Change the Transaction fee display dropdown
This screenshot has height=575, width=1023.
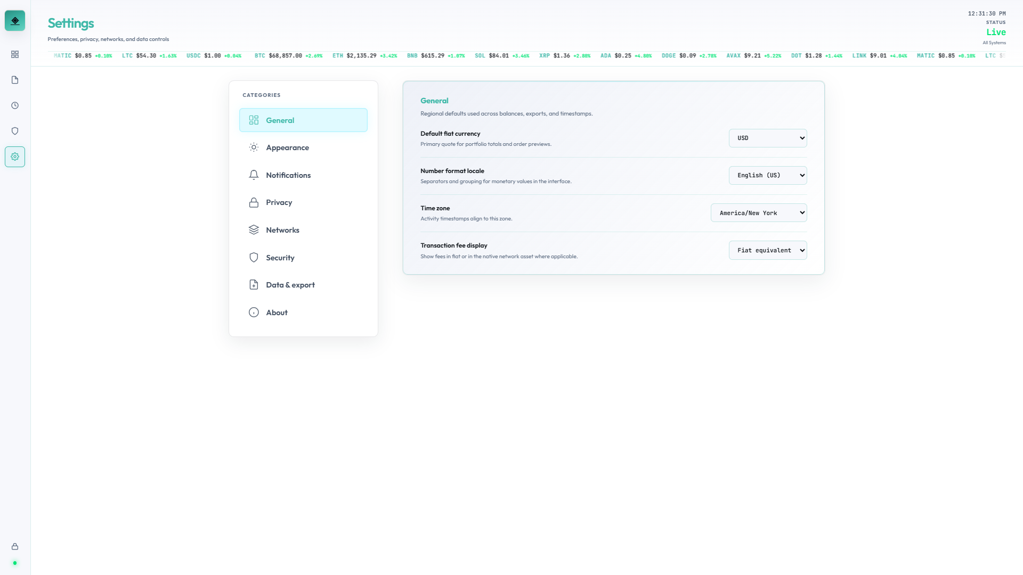(768, 250)
